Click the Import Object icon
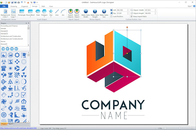The image size is (196, 130). 77,12
